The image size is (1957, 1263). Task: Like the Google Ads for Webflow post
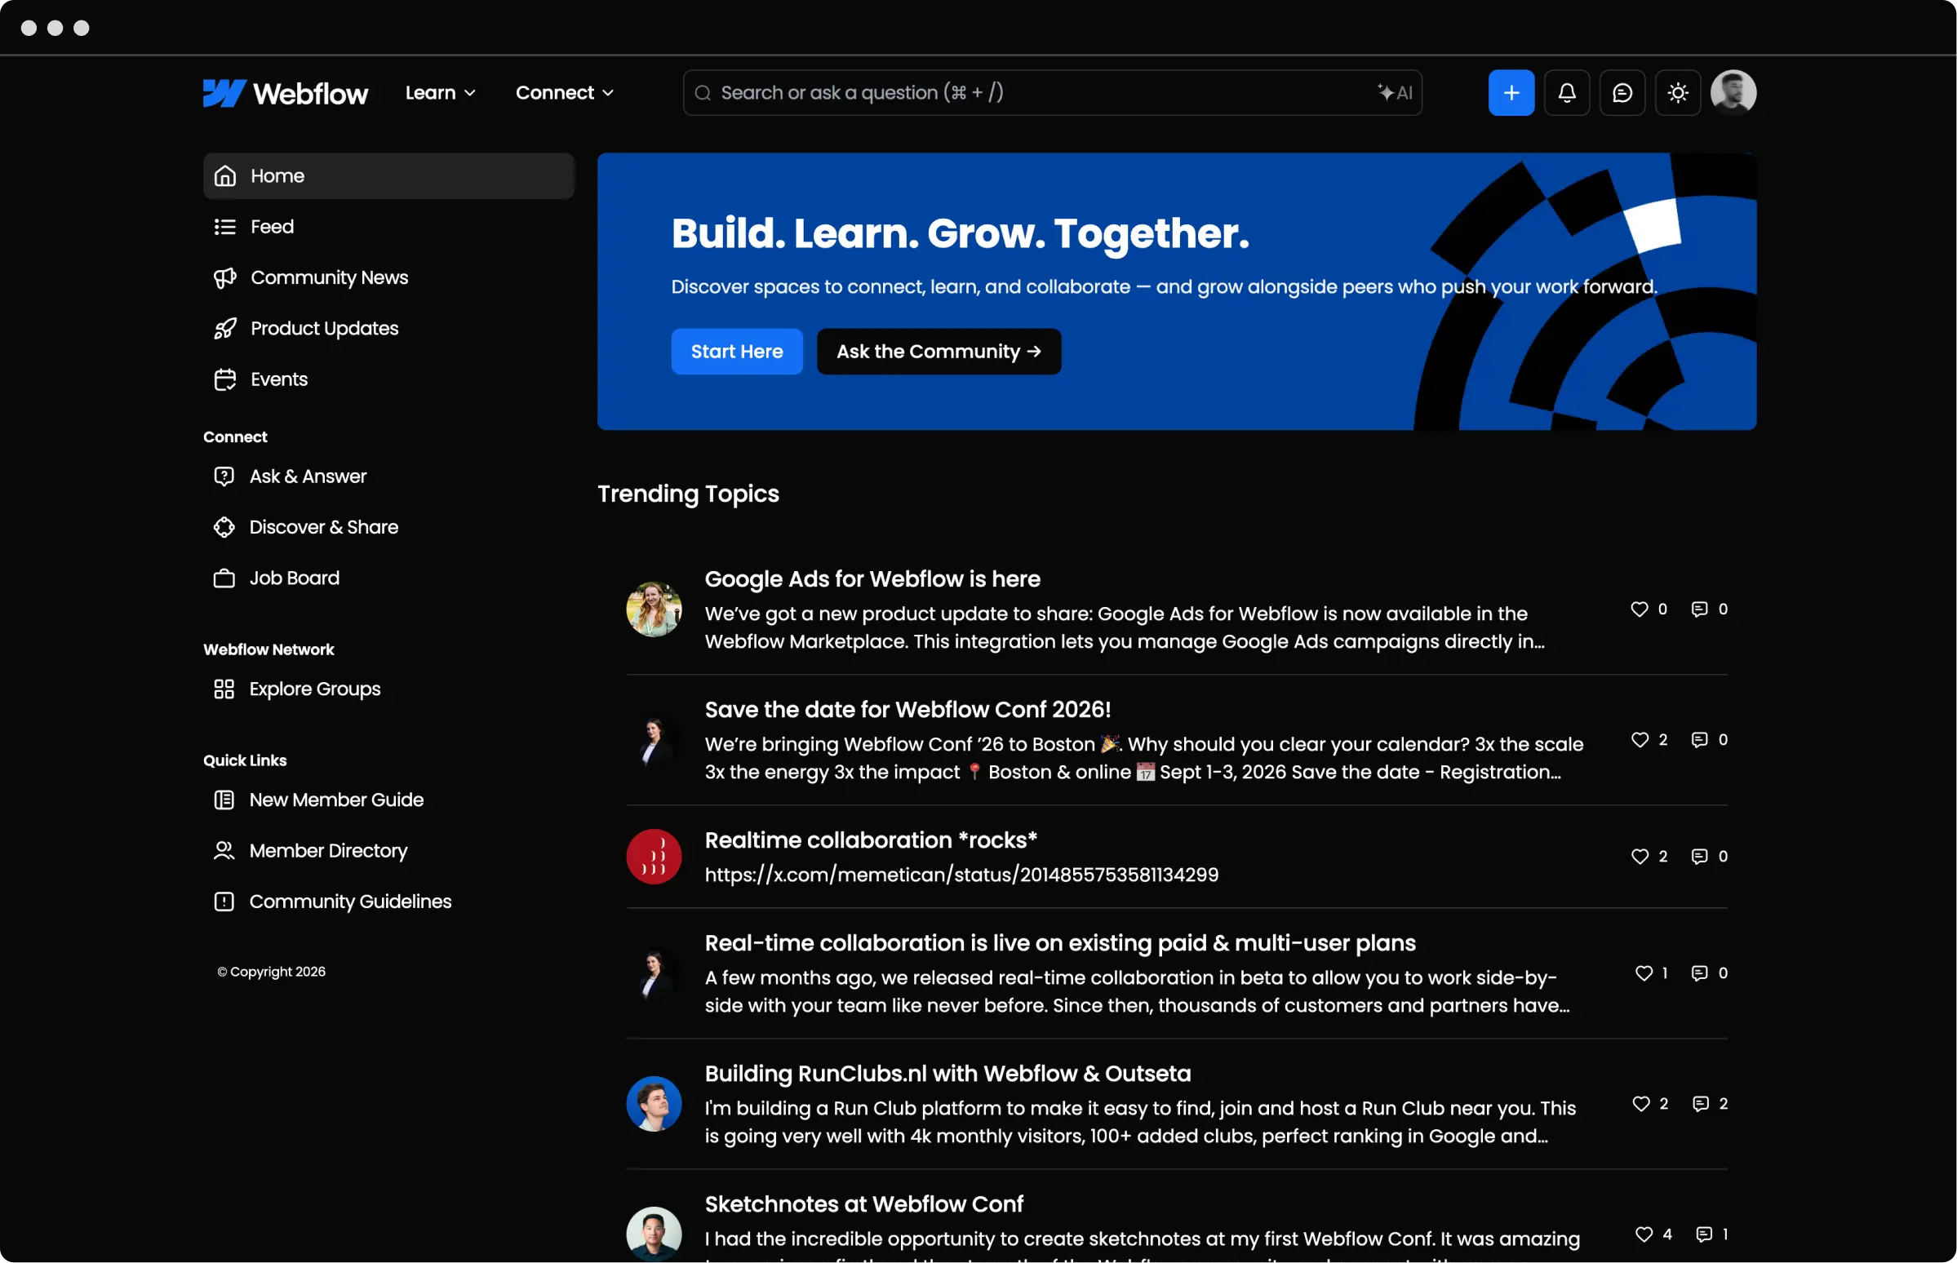[1639, 609]
